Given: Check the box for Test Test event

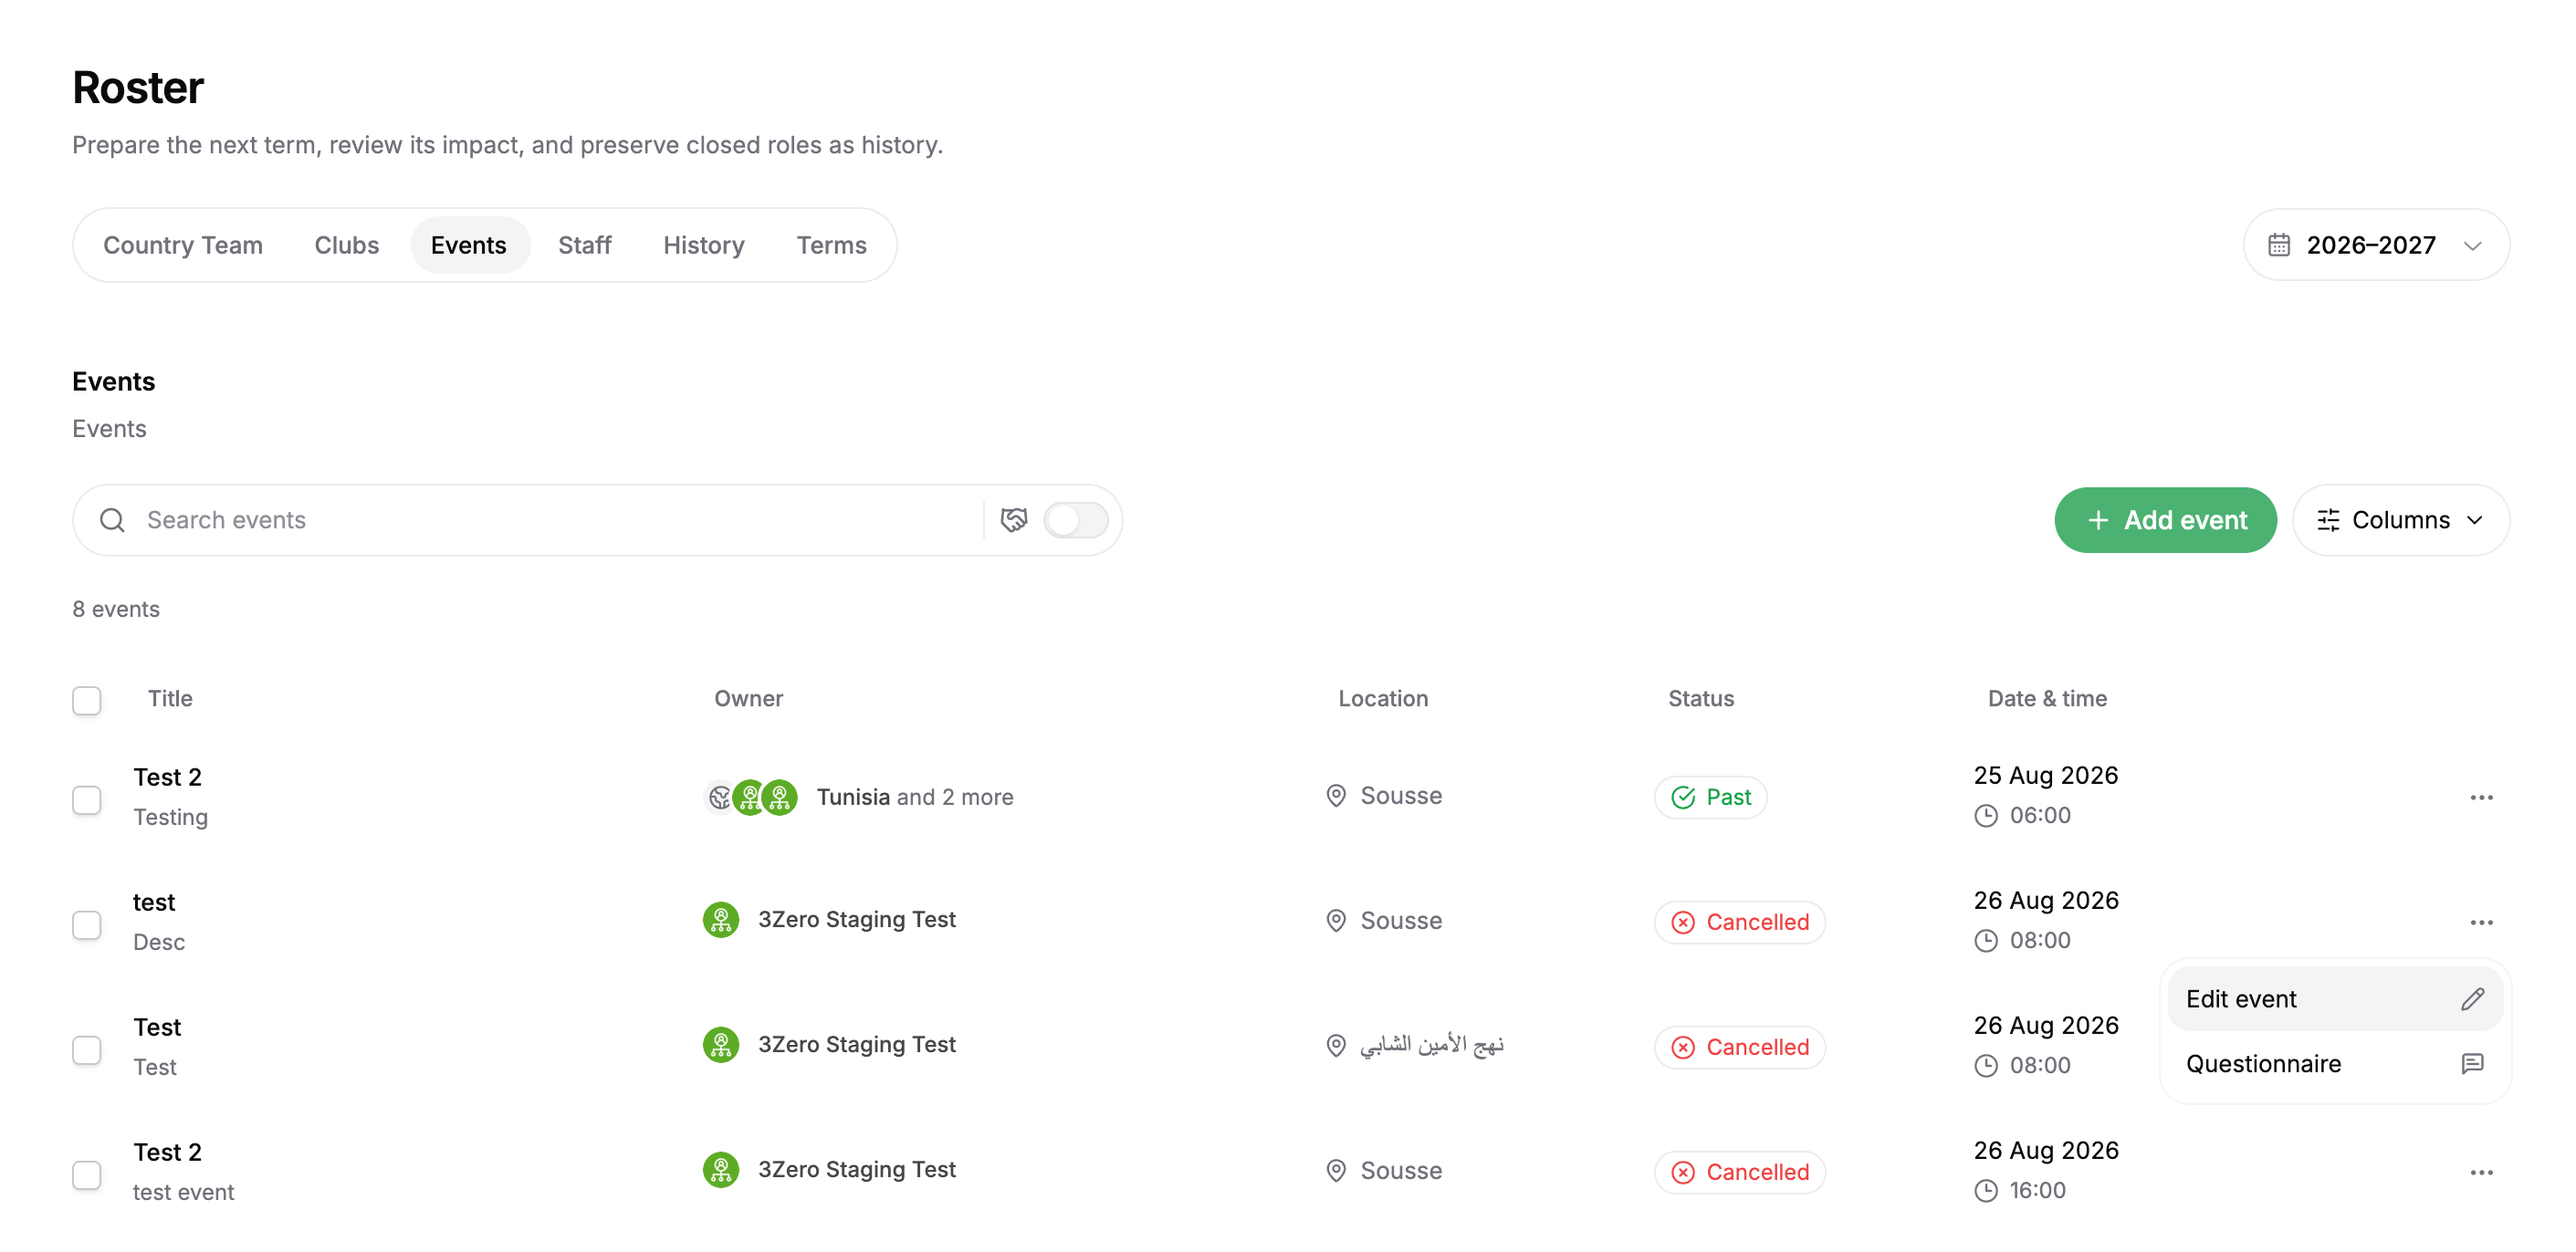Looking at the screenshot, I should (87, 1050).
